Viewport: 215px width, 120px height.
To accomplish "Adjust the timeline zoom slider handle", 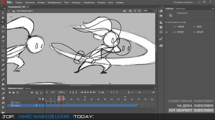I will [x=139, y=92].
